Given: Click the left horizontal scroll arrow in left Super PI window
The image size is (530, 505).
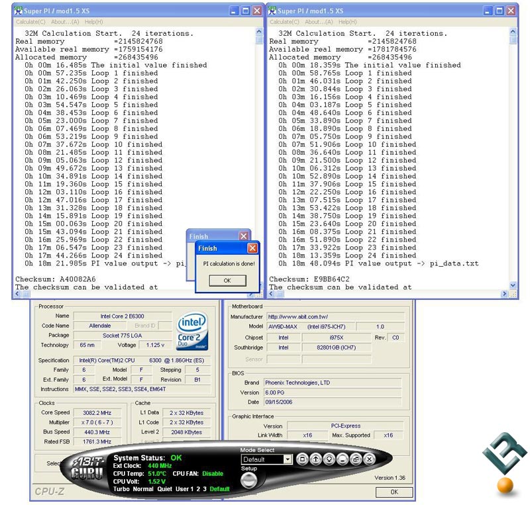Looking at the screenshot, I should coord(18,294).
